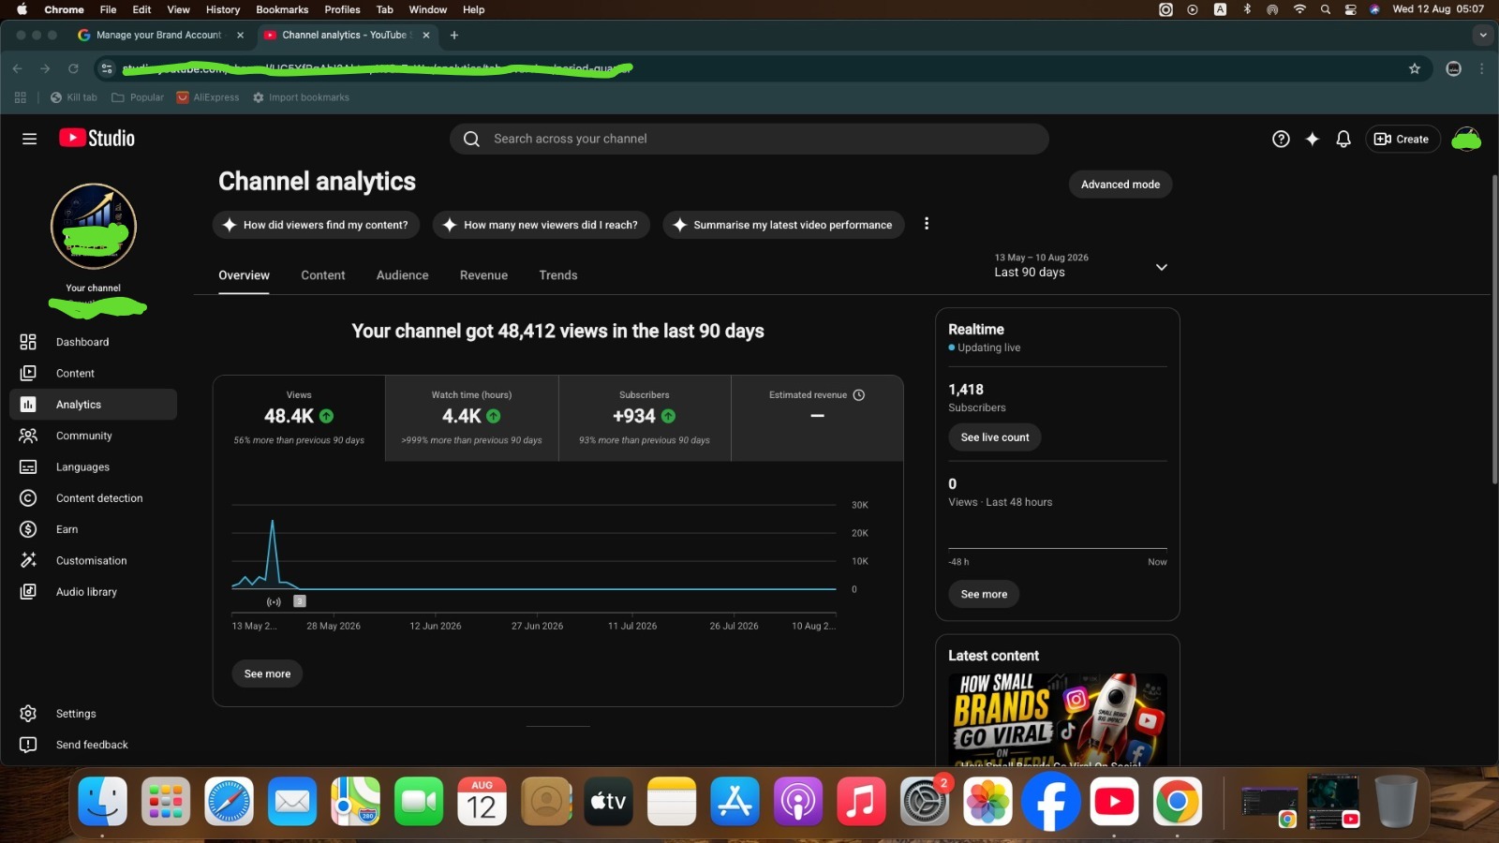This screenshot has height=843, width=1499.
Task: Select the Subscribers metric card
Action: pos(645,418)
